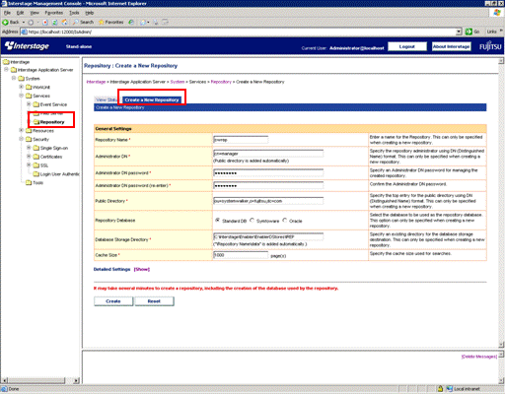Click the Stop loading icon
The height and width of the screenshot is (394, 505).
[45, 23]
